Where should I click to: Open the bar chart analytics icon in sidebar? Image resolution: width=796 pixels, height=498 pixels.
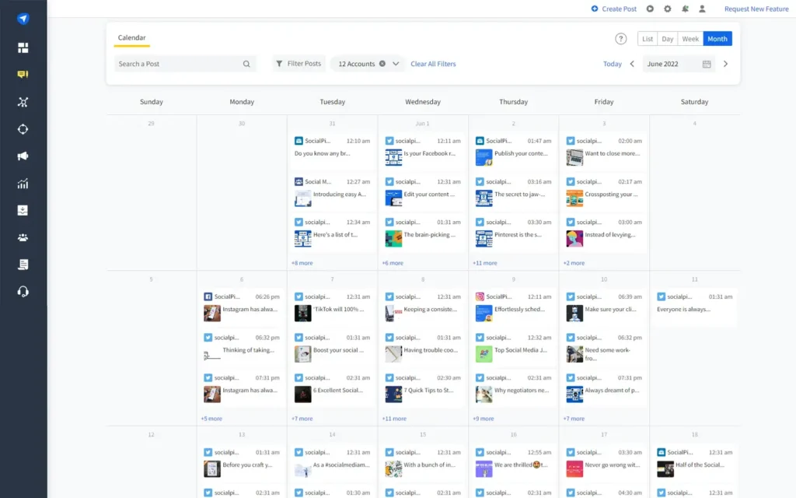(23, 184)
